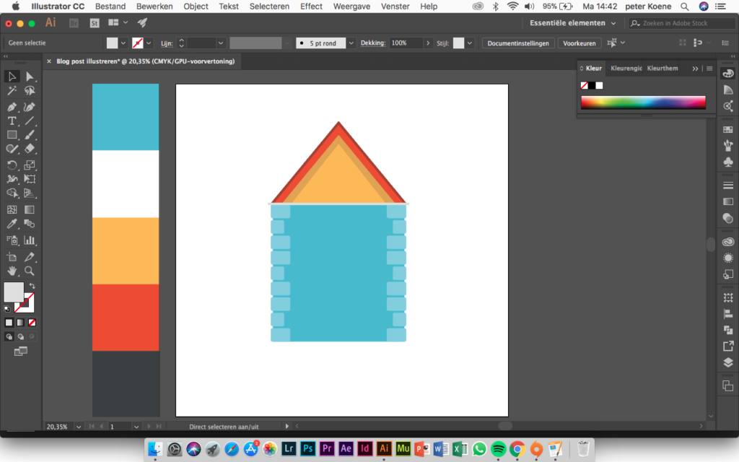Click the Lijn stroke label
The width and height of the screenshot is (739, 462).
click(167, 43)
